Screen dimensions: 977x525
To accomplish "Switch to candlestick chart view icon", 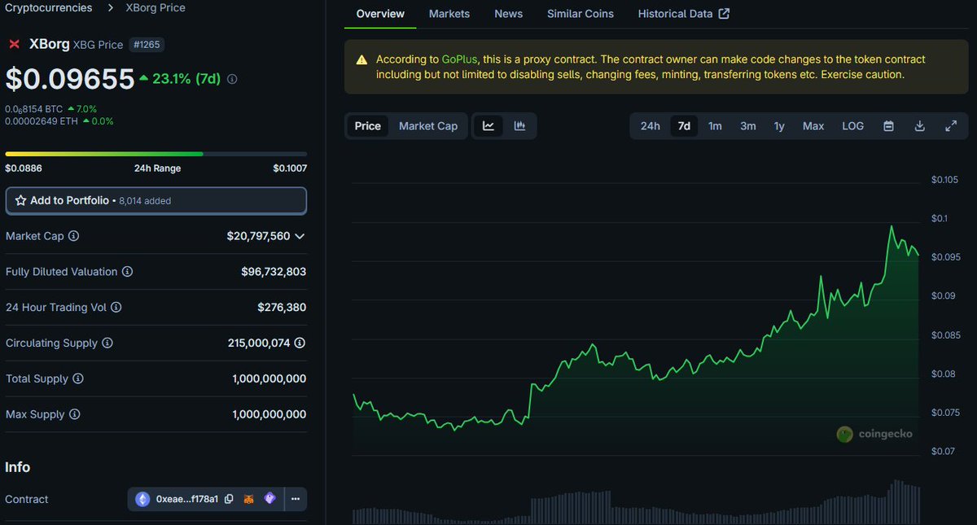I will [519, 126].
